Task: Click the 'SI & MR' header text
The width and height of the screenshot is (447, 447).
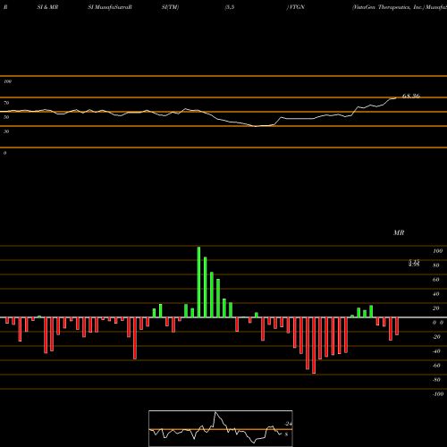Action: tap(47, 7)
